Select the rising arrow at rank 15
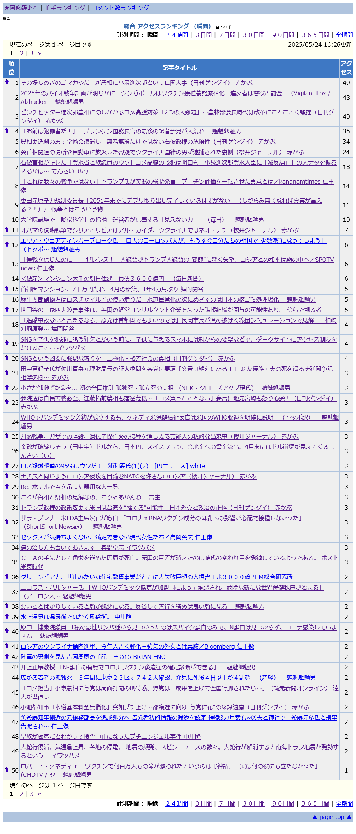Viewport: 356px width, 834px height. 6,289
